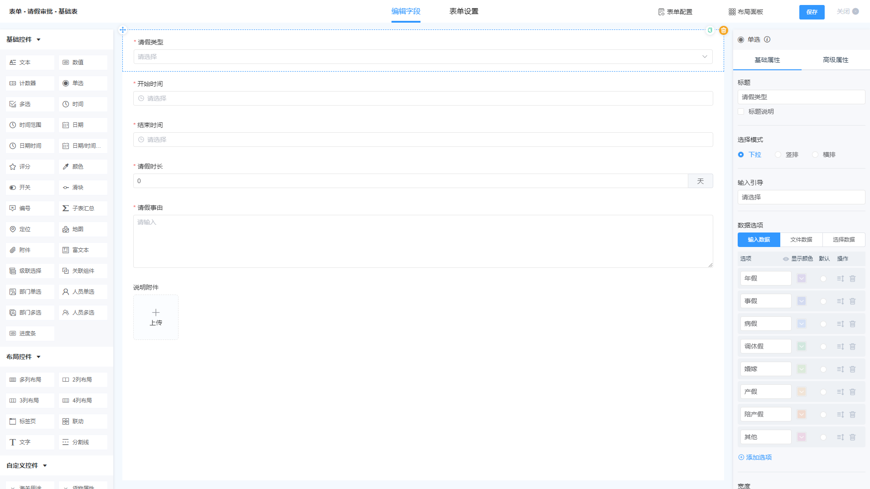Select 横排 selection mode

815,155
